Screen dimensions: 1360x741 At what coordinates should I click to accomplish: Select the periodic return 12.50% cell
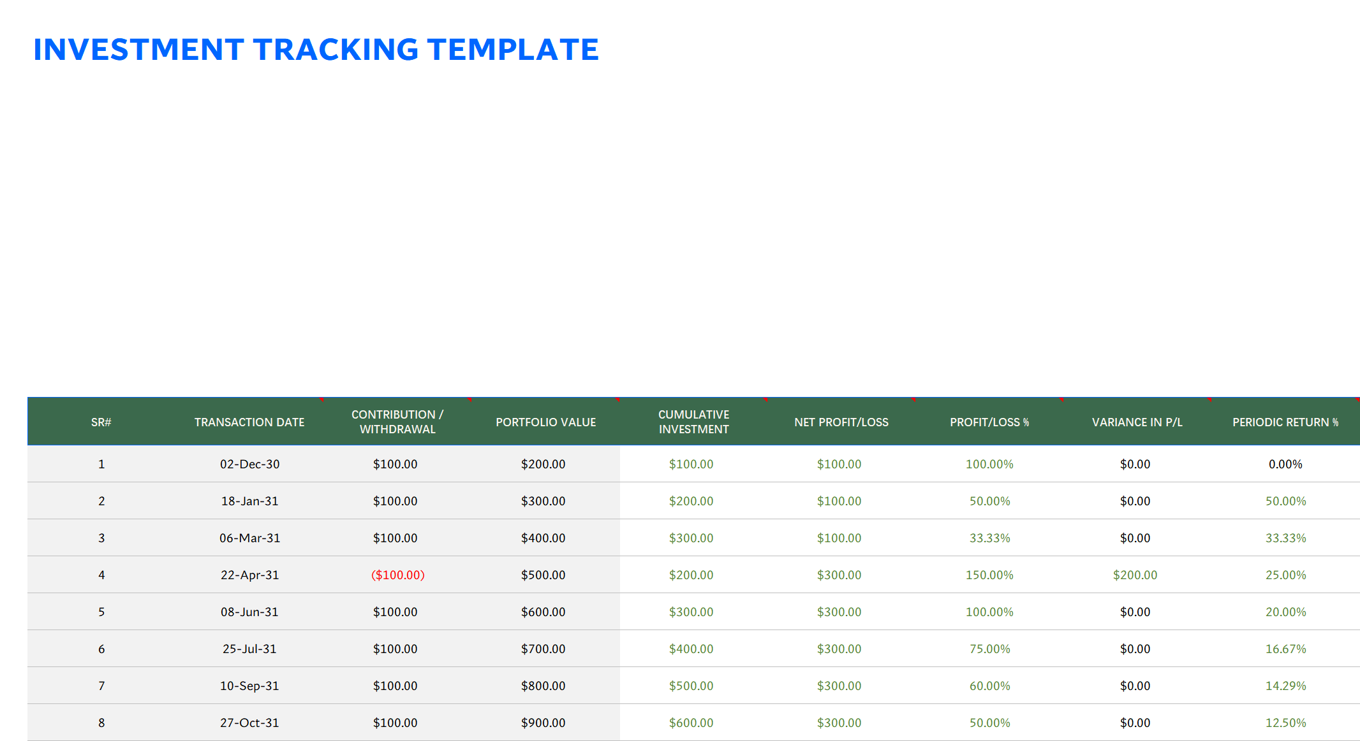tap(1285, 723)
